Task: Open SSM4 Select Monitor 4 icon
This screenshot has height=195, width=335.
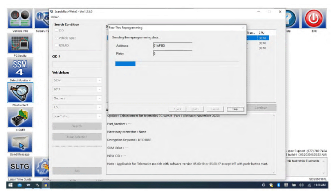Action: tap(20, 68)
